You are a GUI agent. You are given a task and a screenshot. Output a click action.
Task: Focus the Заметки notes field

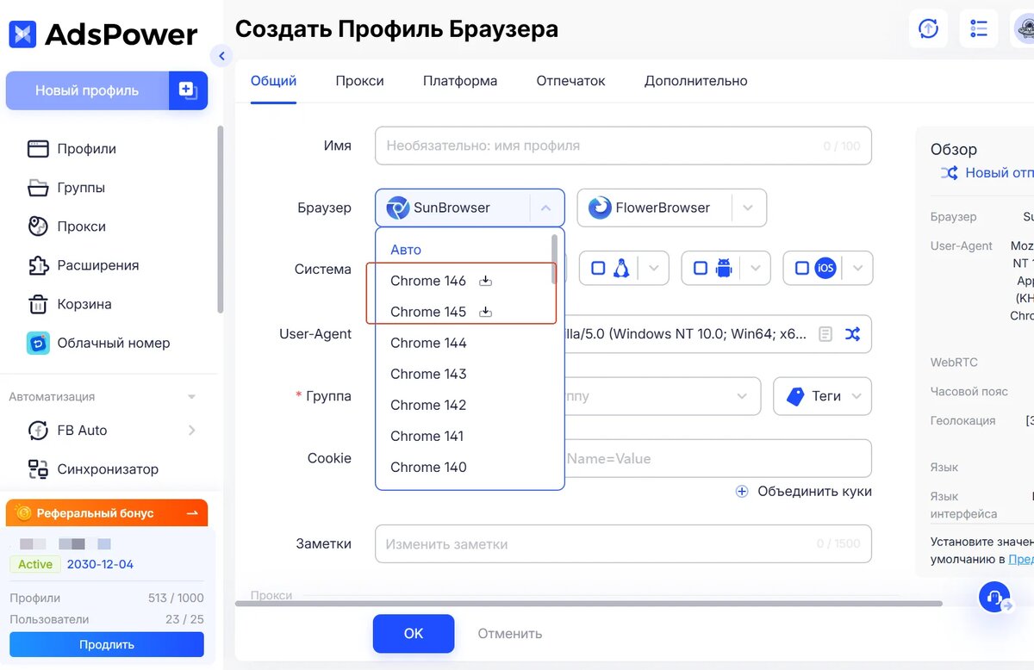(623, 544)
